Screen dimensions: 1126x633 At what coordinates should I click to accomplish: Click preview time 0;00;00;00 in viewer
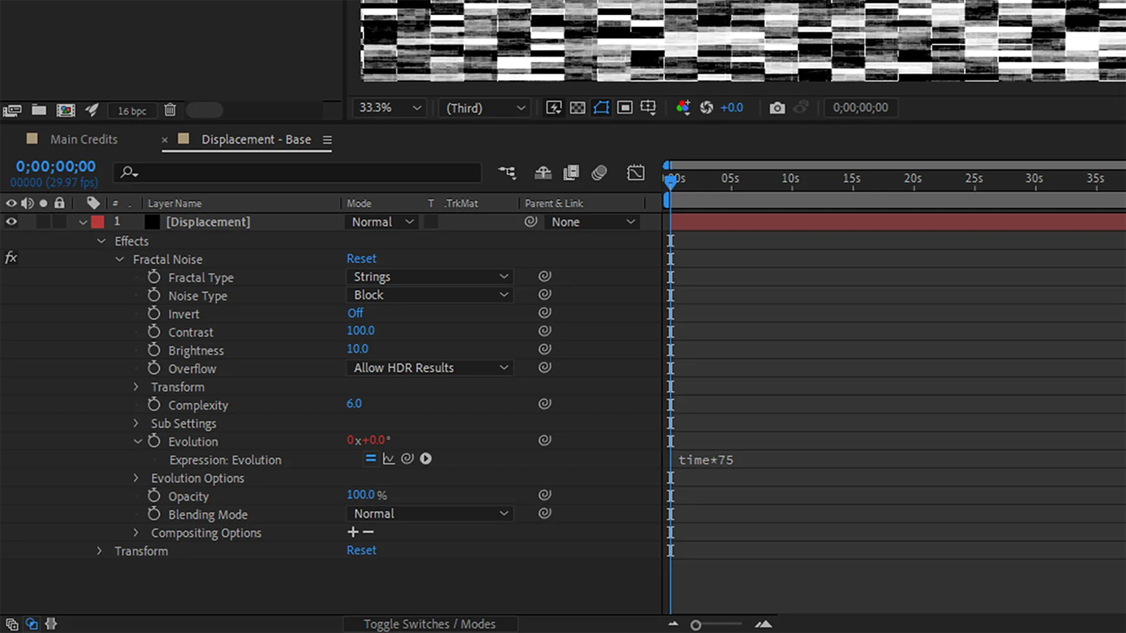[860, 108]
